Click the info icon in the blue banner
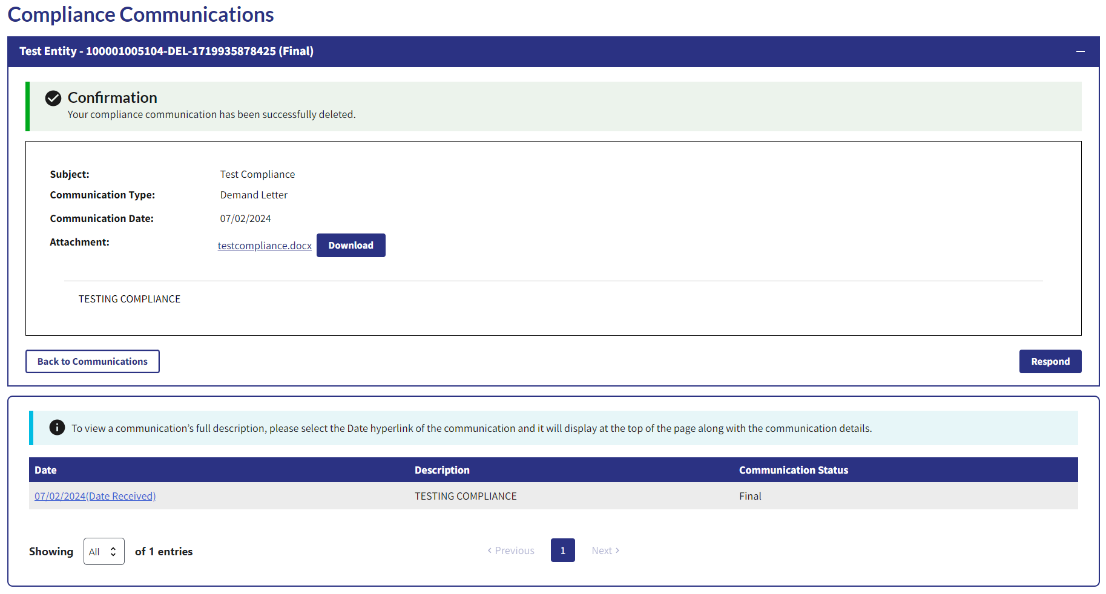 pyautogui.click(x=57, y=428)
